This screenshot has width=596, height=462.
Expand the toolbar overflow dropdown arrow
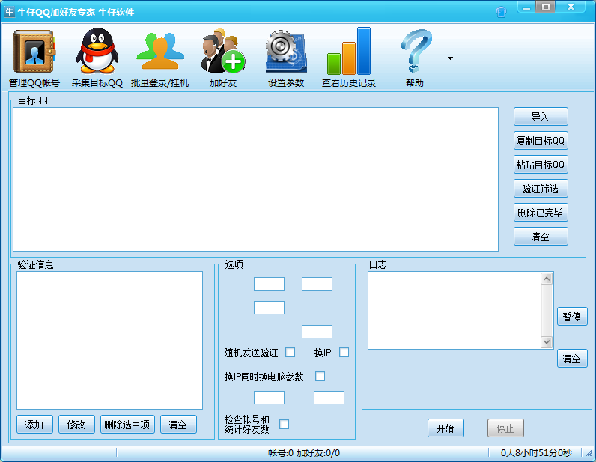coord(450,58)
